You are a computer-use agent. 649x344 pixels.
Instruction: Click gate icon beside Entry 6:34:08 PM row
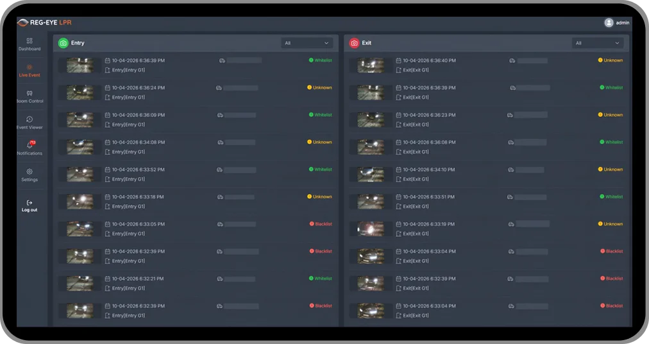[x=107, y=152]
